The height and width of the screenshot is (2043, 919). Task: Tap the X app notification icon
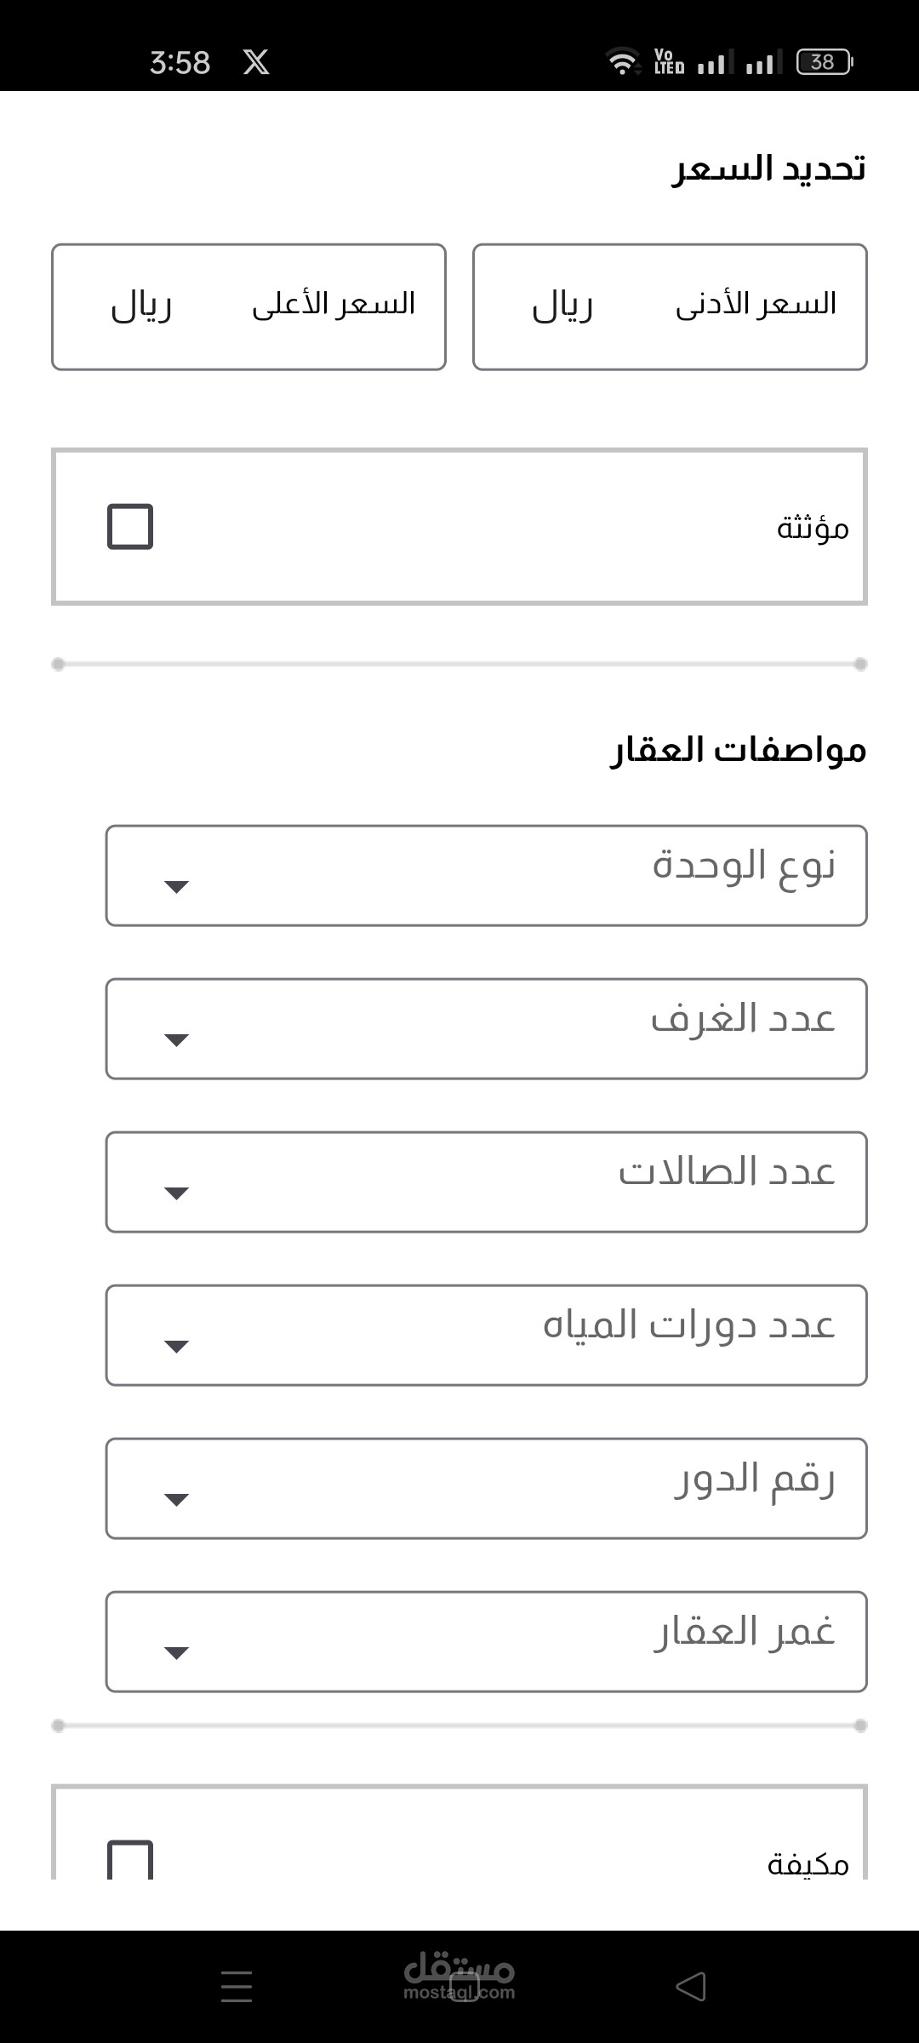(256, 62)
